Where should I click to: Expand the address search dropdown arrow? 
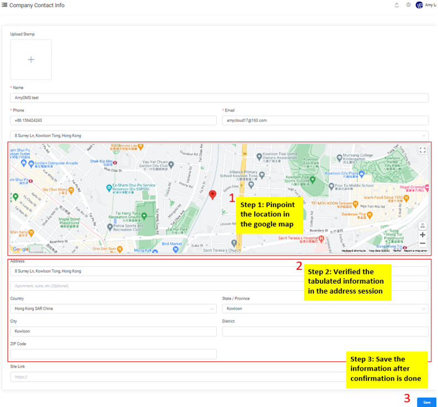424,136
